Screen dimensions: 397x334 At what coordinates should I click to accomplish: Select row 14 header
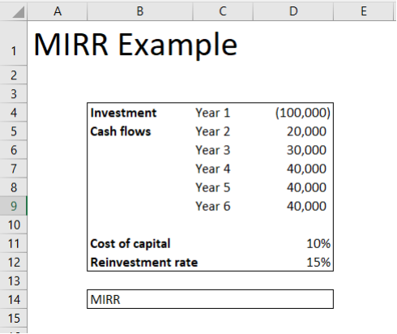coord(14,299)
